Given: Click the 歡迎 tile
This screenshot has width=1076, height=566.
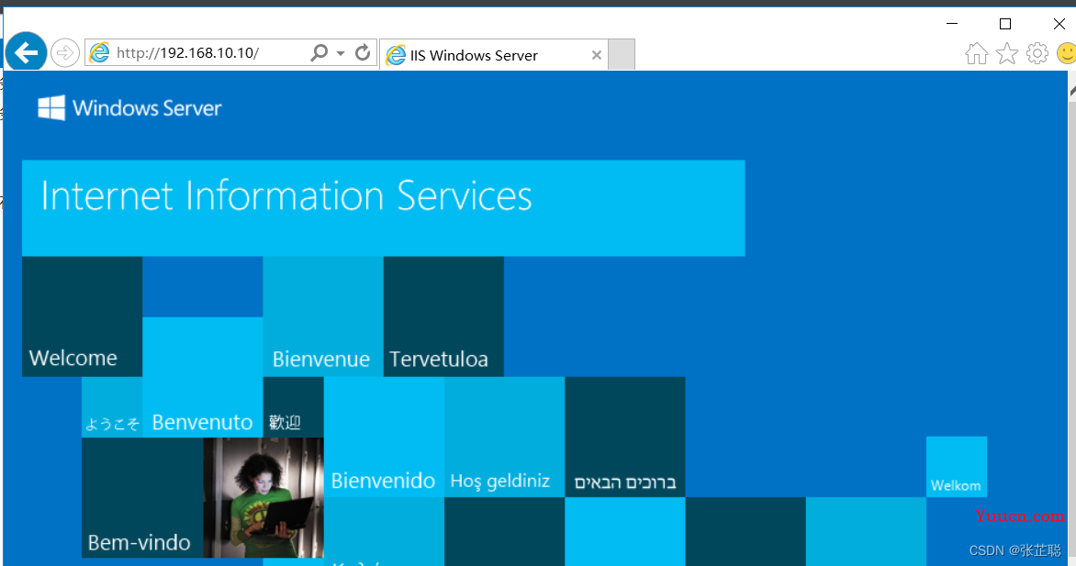Looking at the screenshot, I should (293, 406).
